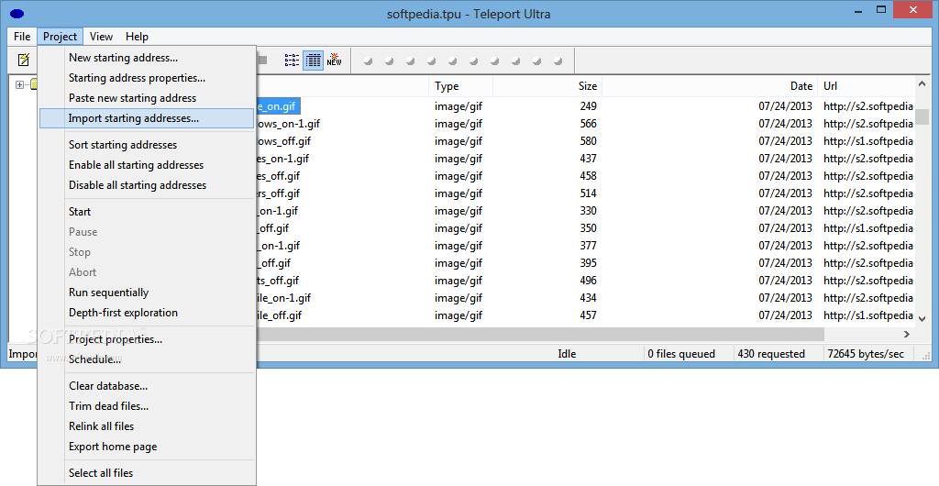Viewport: 939px width, 486px height.
Task: Click the NEW files toolbar icon
Action: [x=334, y=60]
